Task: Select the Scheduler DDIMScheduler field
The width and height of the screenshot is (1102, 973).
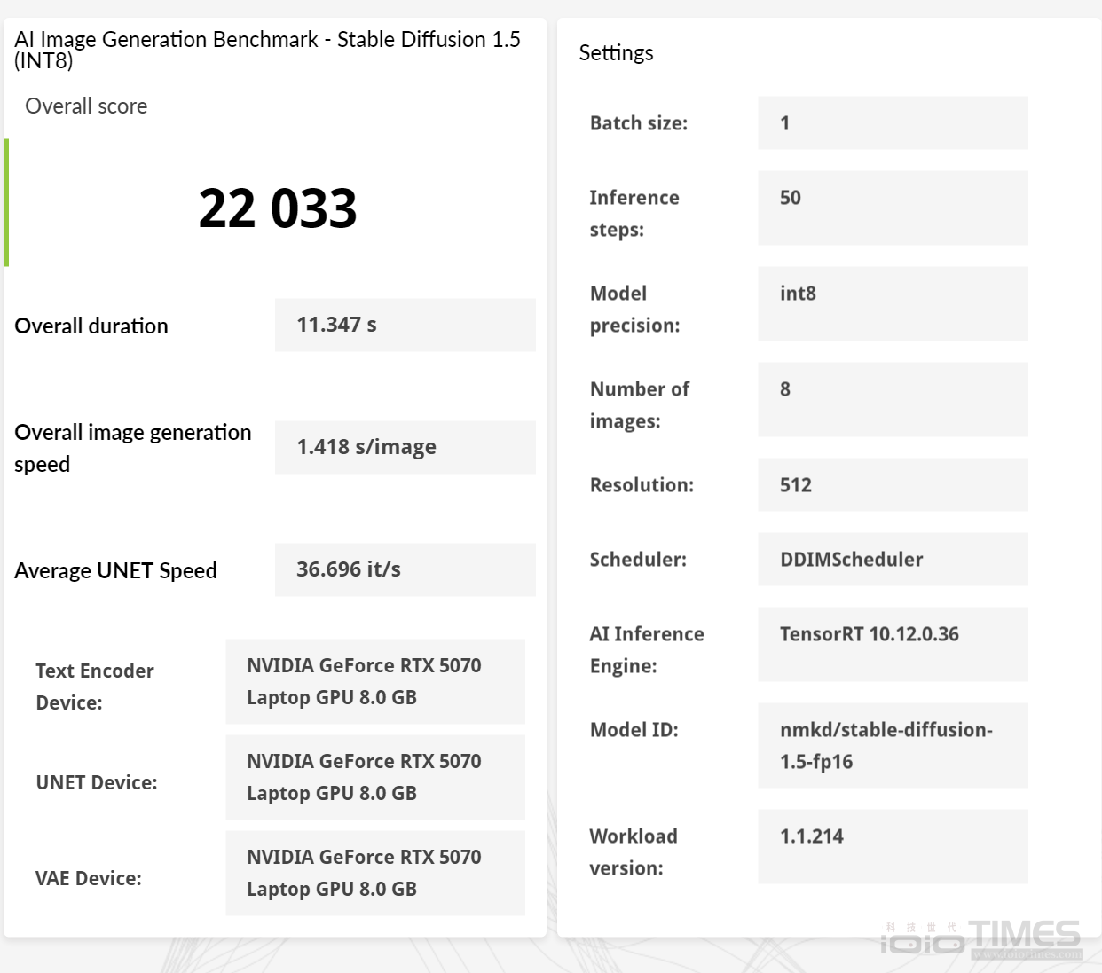Action: pos(893,559)
